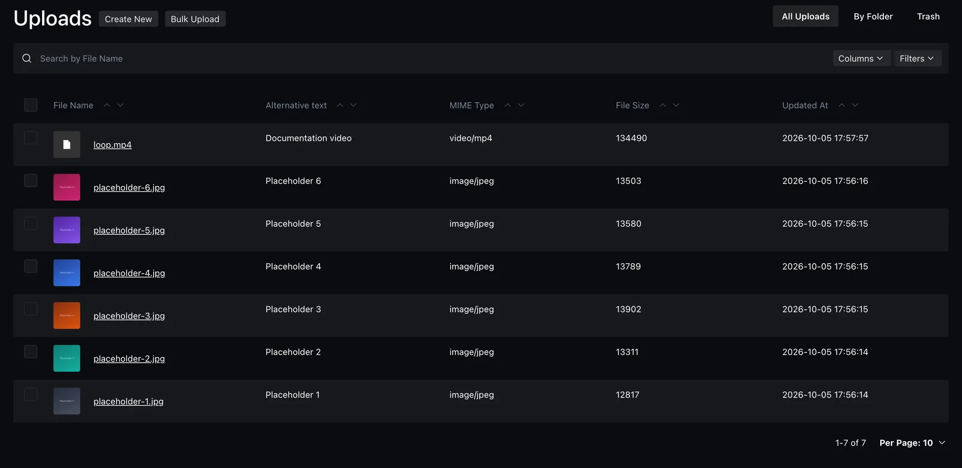Sort MIME Type ascending arrow
Screen dimensions: 962x468
[x=507, y=105]
